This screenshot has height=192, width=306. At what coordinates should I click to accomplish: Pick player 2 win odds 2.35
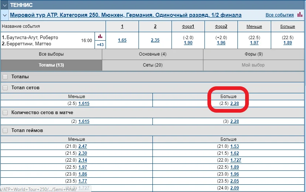(x=155, y=40)
